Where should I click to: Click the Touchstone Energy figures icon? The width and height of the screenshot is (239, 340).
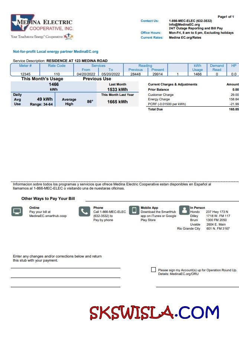pyautogui.click(x=68, y=36)
